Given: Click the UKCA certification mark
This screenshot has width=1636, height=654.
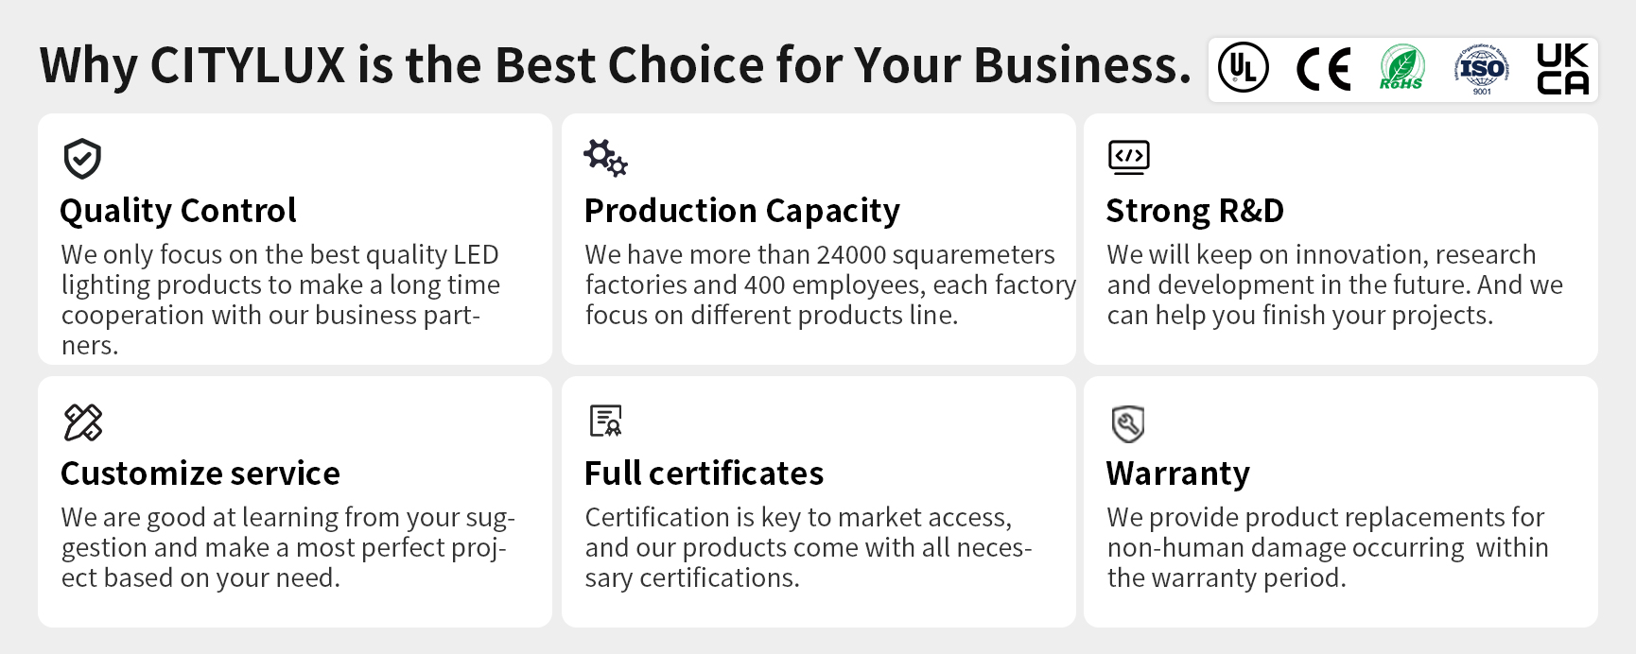Looking at the screenshot, I should [1562, 69].
